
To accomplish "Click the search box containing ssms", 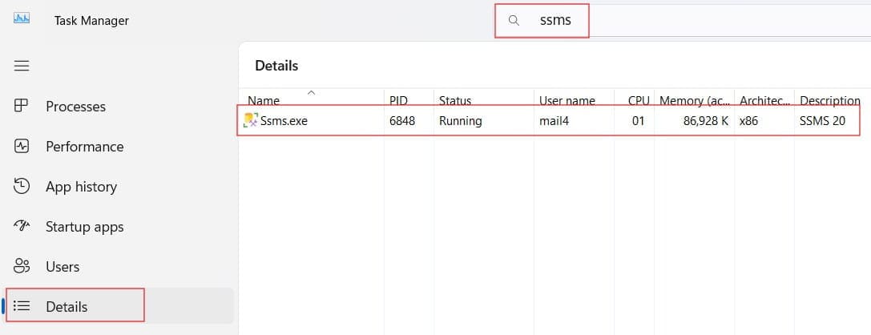I will (683, 21).
